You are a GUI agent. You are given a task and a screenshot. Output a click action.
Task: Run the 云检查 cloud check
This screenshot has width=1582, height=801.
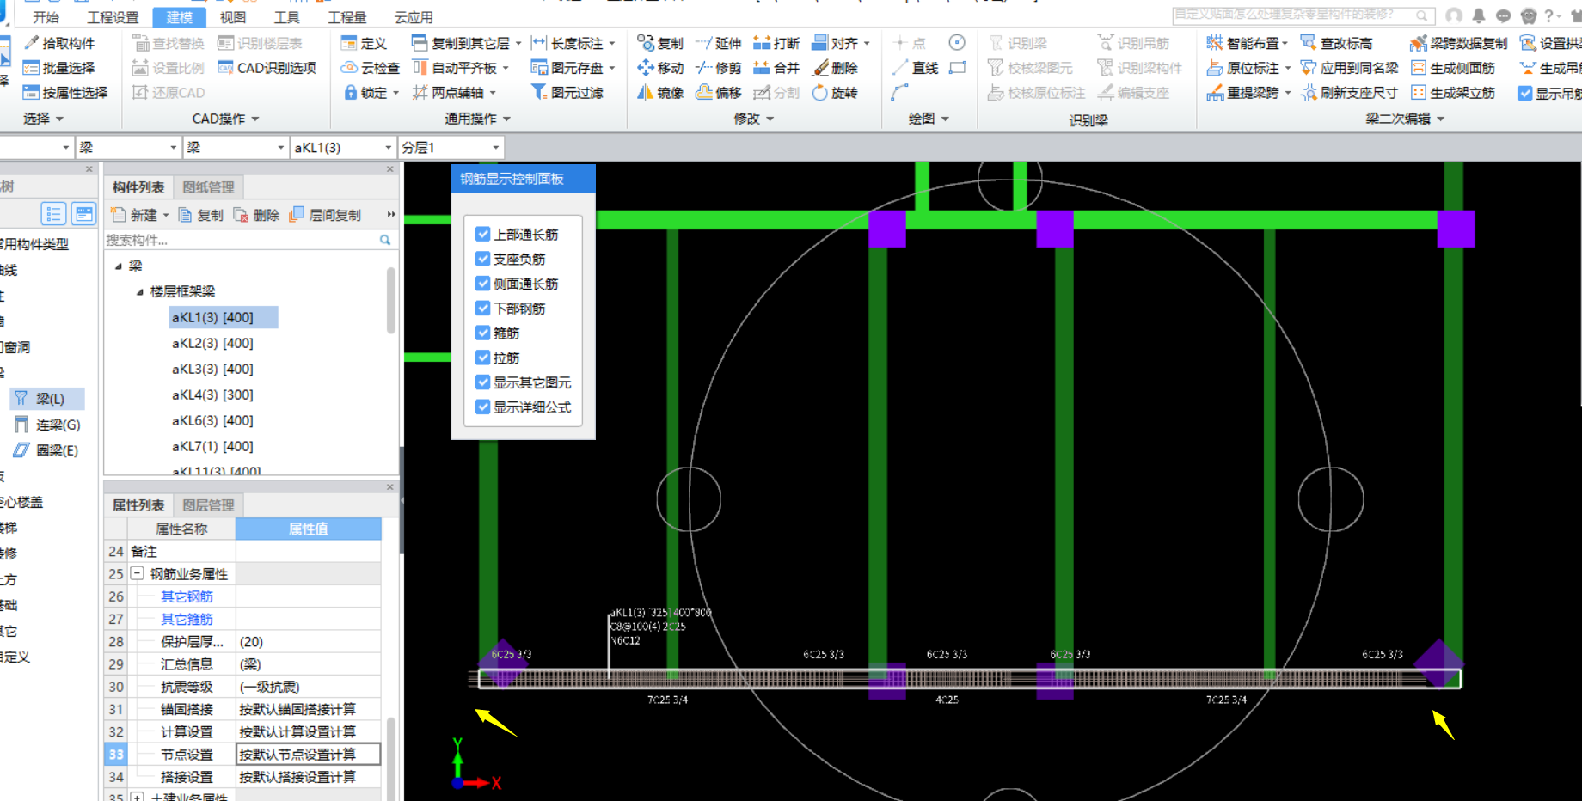coord(371,68)
